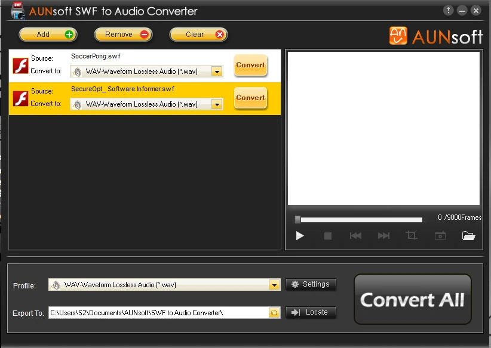The height and width of the screenshot is (348, 491).
Task: Skip to next frame icon
Action: tap(383, 236)
